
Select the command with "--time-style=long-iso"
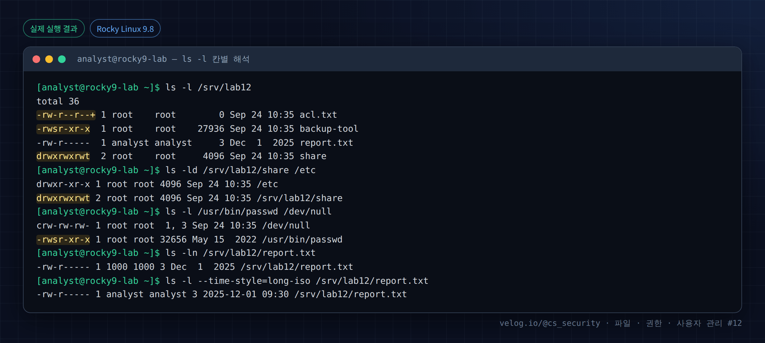[297, 281]
